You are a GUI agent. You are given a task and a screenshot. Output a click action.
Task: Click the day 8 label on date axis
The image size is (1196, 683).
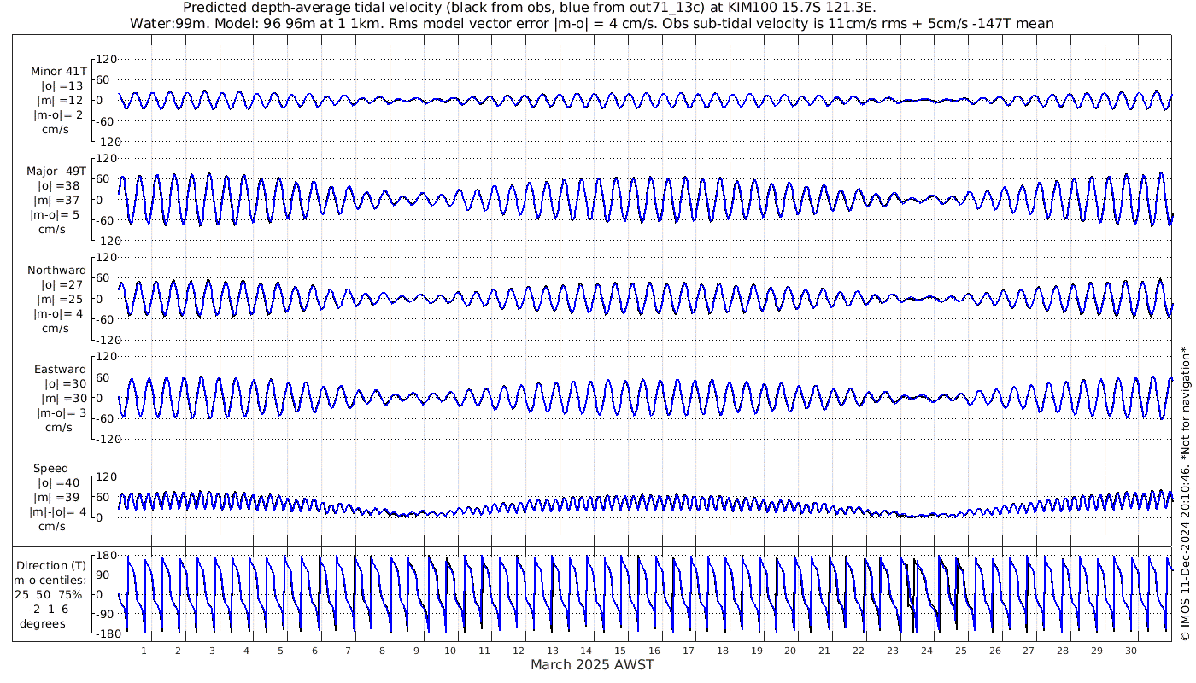click(382, 651)
